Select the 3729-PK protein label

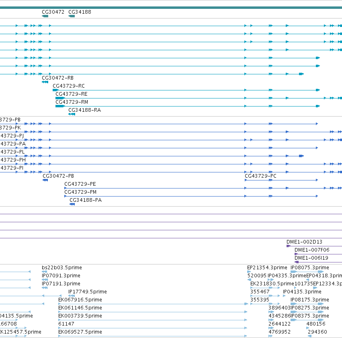(x=10, y=128)
